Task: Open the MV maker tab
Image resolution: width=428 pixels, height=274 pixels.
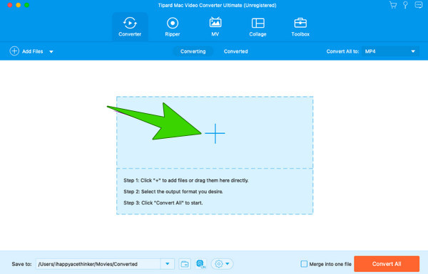Action: [x=215, y=27]
